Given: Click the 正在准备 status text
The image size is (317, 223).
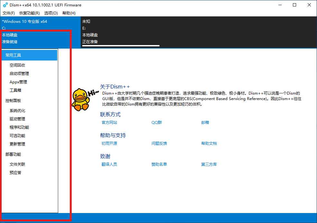Looking at the screenshot, I should point(90,42).
